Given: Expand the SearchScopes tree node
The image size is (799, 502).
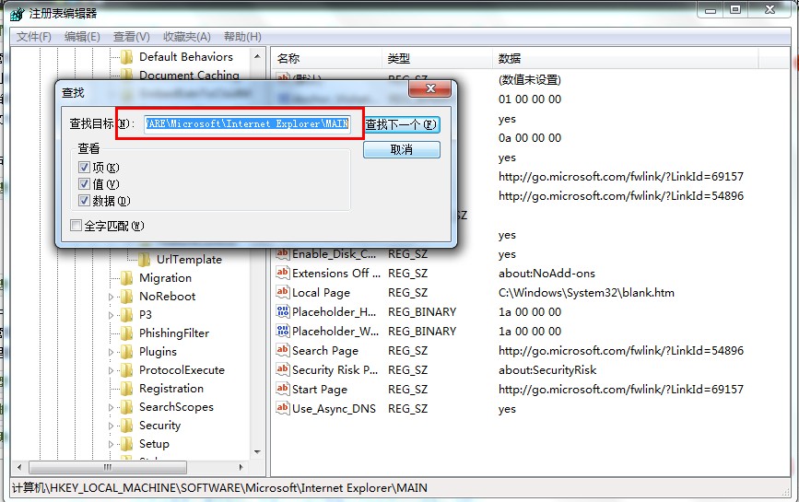Looking at the screenshot, I should tap(112, 407).
